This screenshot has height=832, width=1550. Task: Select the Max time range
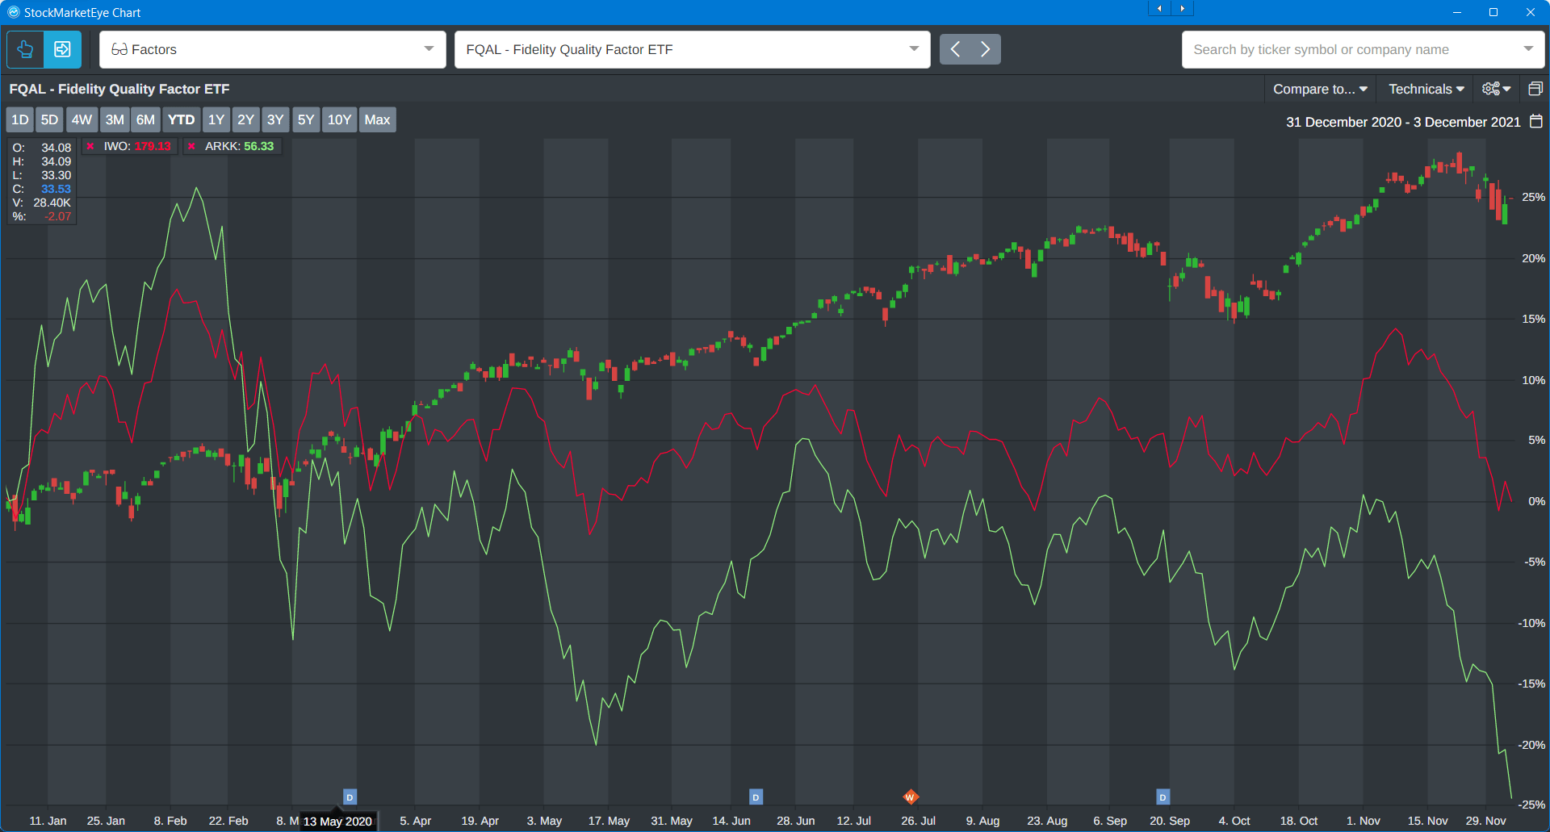[377, 119]
